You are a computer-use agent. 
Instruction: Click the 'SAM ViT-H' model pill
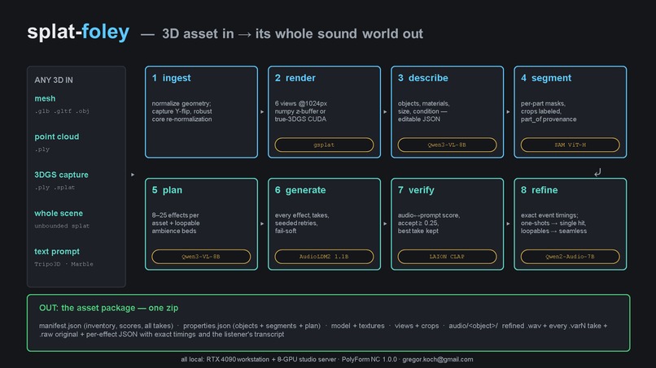570,145
